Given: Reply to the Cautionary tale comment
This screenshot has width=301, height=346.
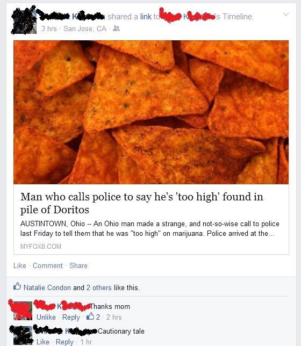Looking at the screenshot, I should [64, 342].
